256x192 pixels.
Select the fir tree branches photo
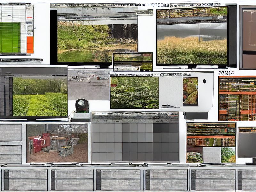[134, 93]
